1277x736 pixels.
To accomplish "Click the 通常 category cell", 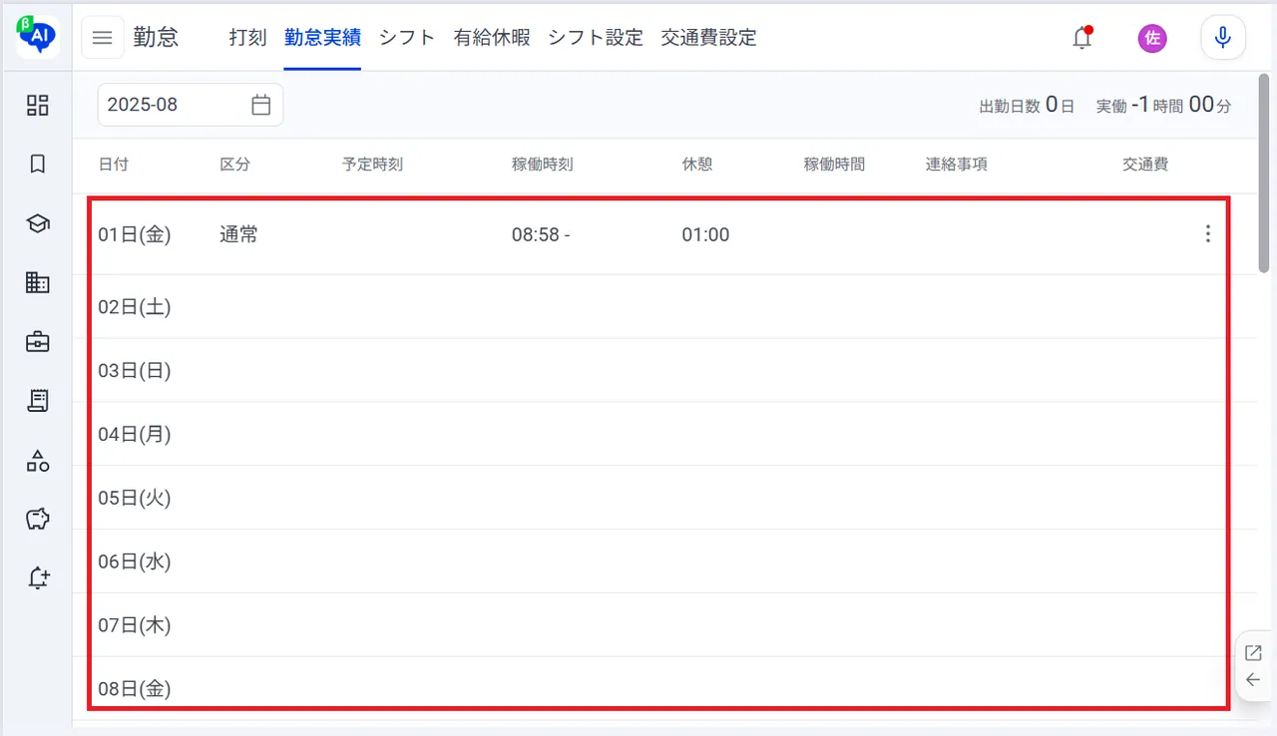I will [238, 235].
